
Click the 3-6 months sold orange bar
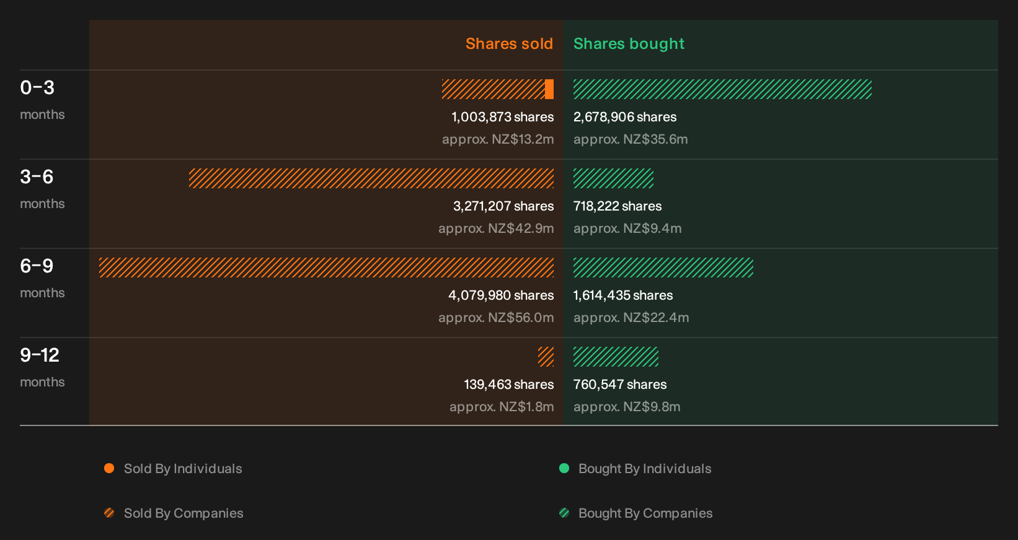(371, 178)
